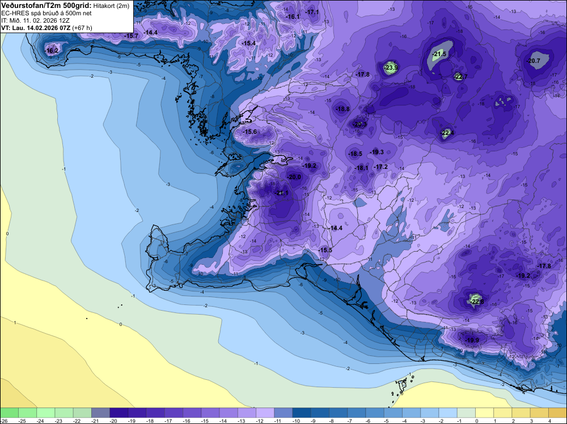Select the -18.8 temperature label

342,109
